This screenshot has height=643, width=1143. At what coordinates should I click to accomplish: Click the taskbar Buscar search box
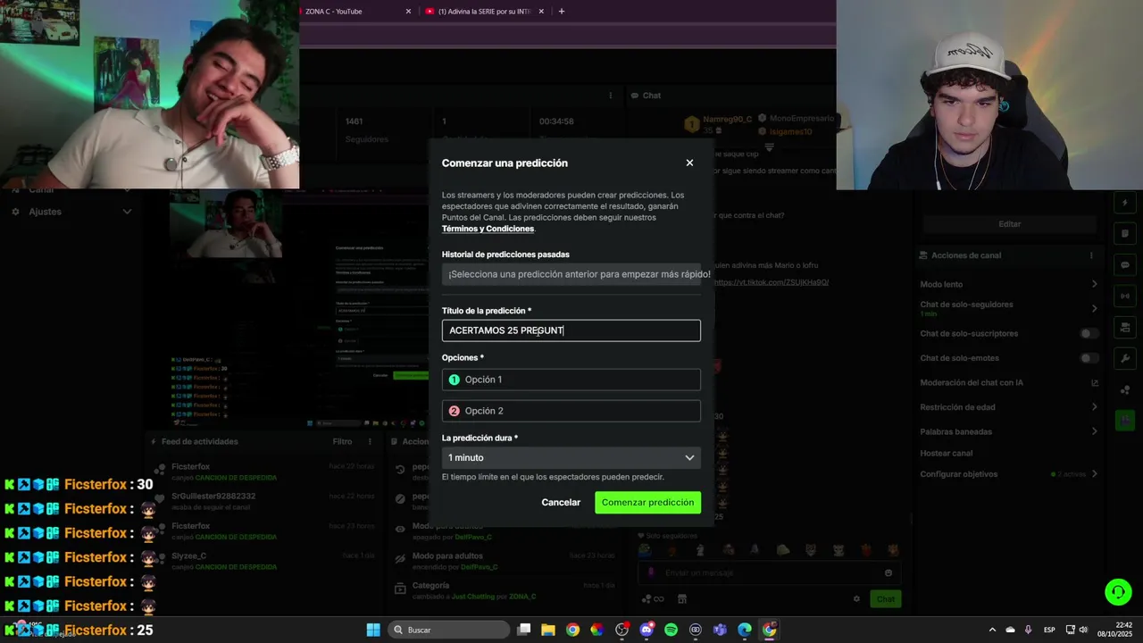pyautogui.click(x=449, y=630)
